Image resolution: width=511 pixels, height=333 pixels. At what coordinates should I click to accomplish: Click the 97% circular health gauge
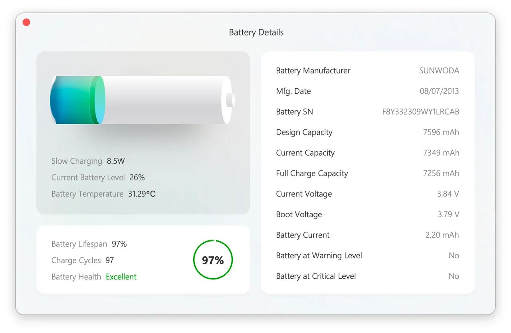tap(213, 260)
